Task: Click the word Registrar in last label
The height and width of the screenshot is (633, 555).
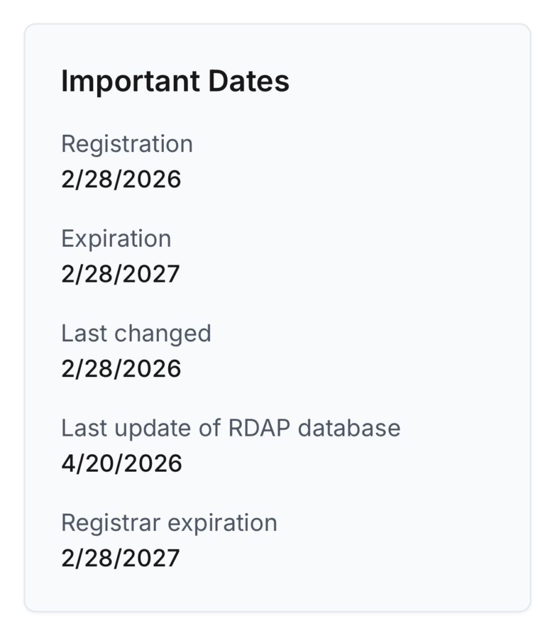Action: (111, 523)
